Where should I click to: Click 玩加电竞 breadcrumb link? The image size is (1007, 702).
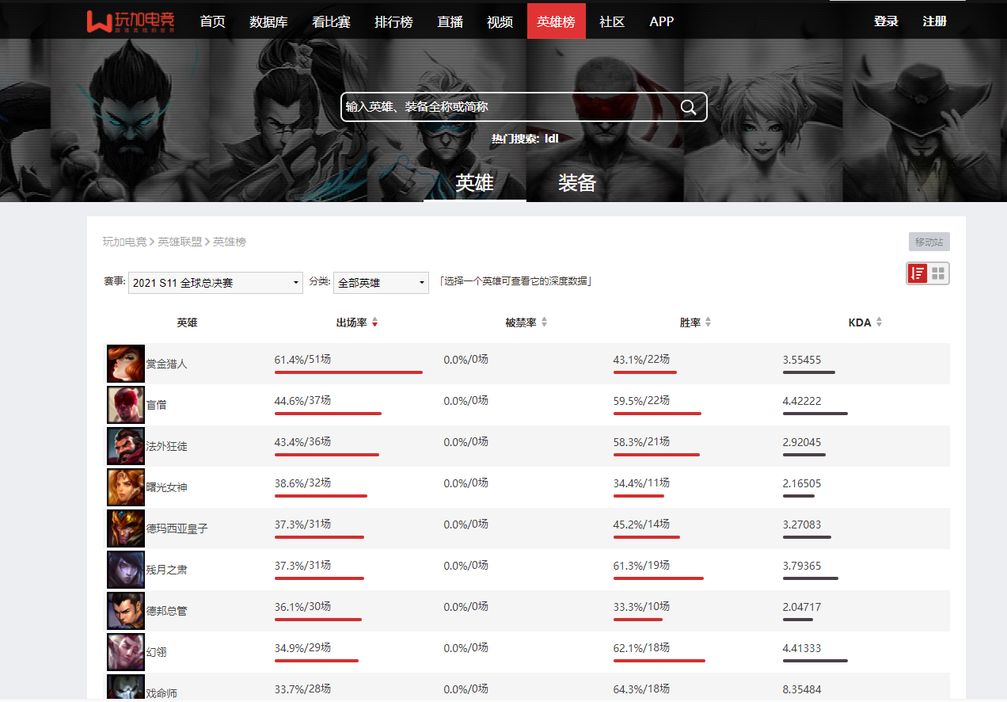point(124,242)
